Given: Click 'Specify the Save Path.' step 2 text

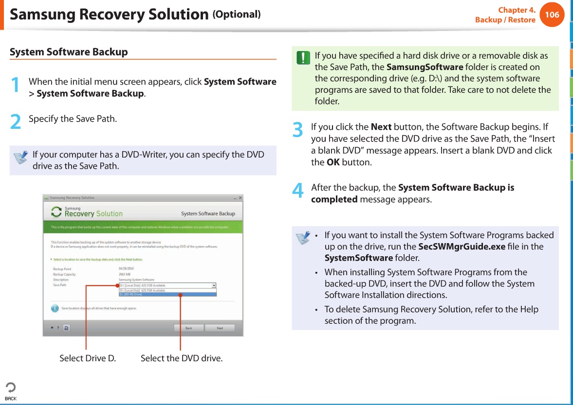Looking at the screenshot, I should coord(73,119).
